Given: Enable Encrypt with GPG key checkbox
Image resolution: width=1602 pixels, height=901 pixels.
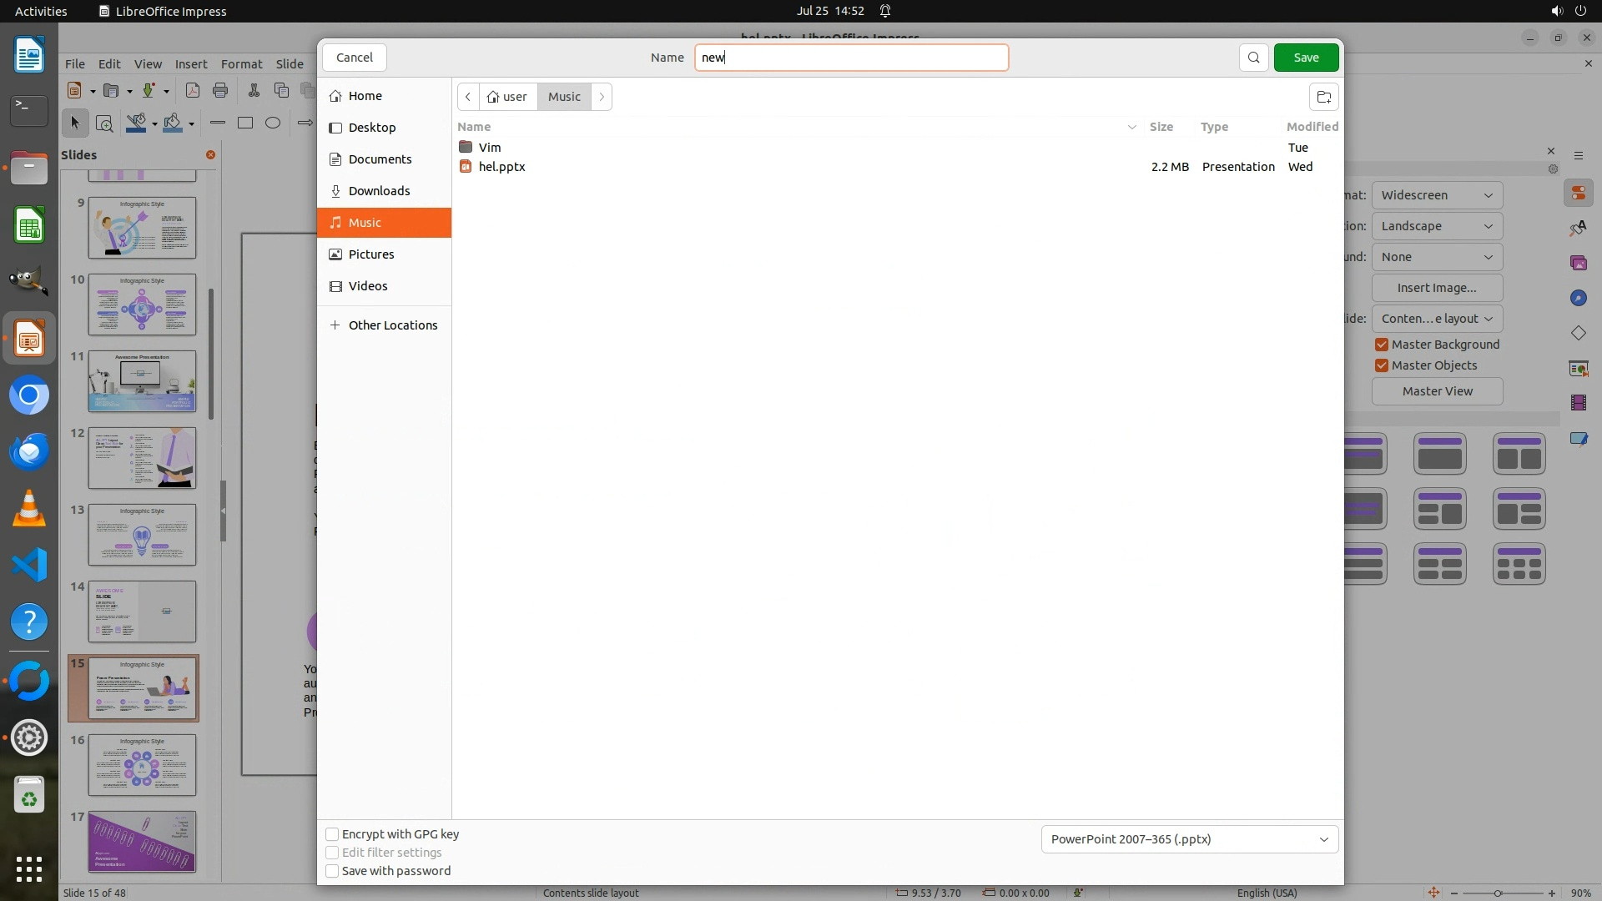Looking at the screenshot, I should coord(332,834).
